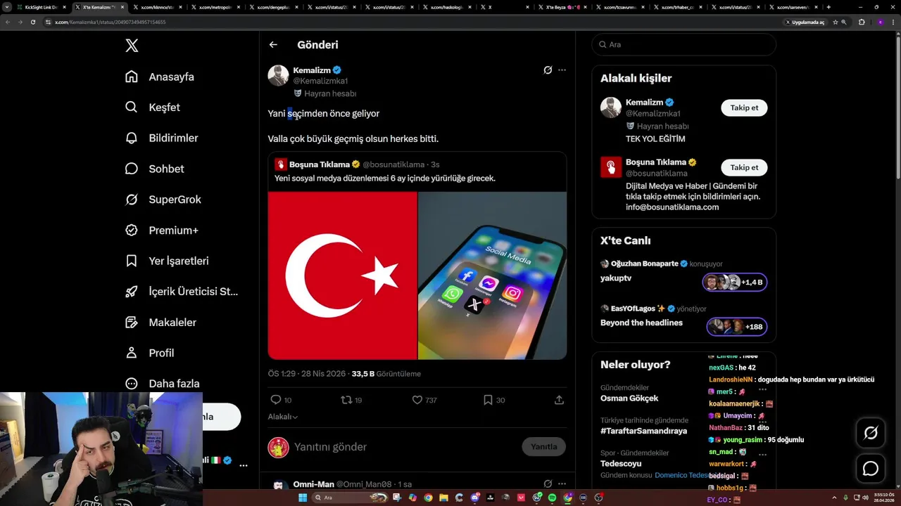Open browser extensions puzzle icon

[862, 22]
